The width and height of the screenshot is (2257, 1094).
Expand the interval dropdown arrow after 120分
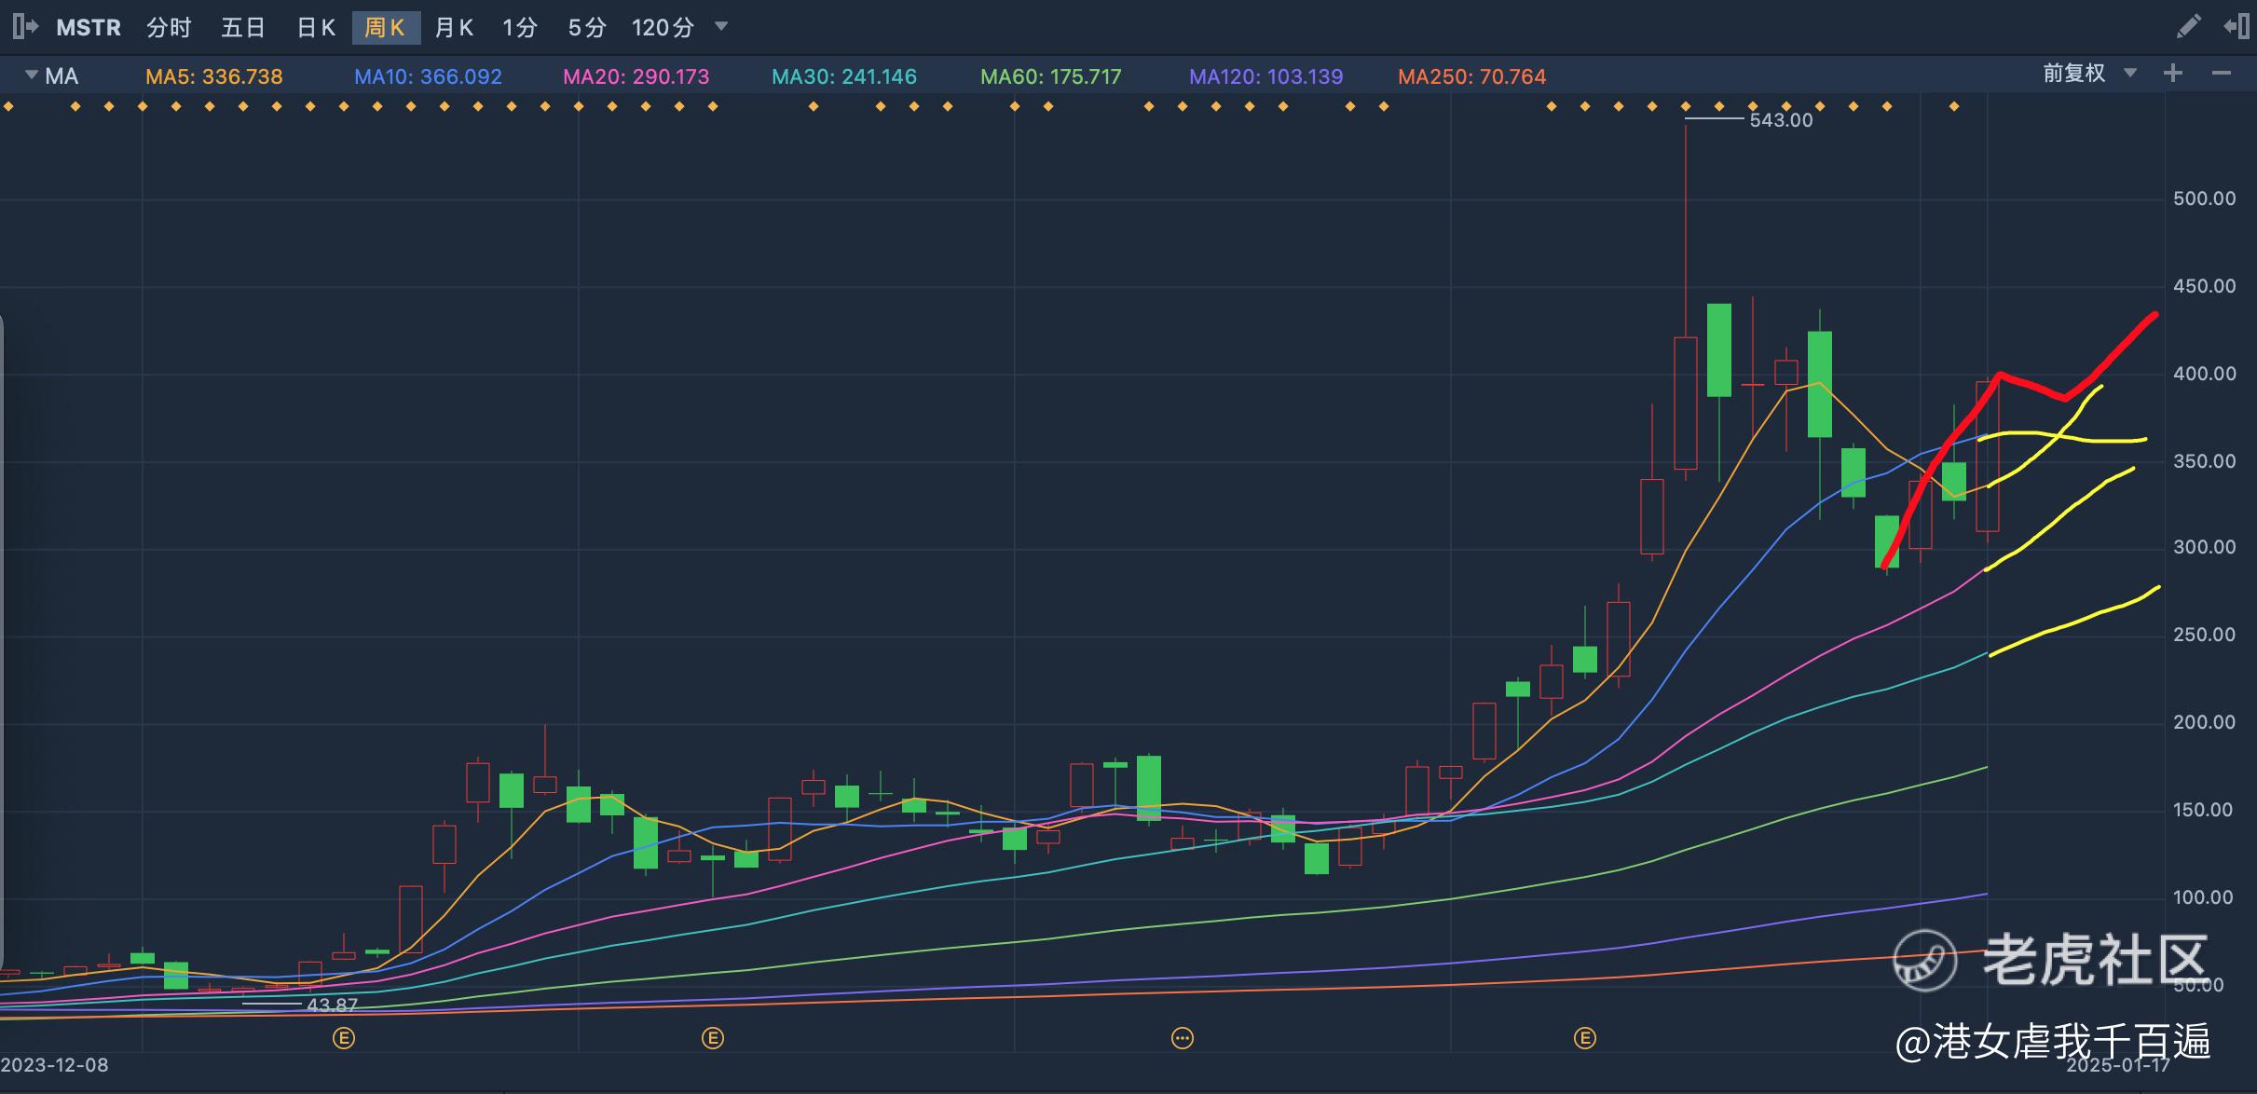tap(721, 26)
